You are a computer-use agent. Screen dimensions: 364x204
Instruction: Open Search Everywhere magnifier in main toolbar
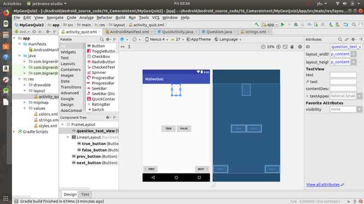click(354, 25)
